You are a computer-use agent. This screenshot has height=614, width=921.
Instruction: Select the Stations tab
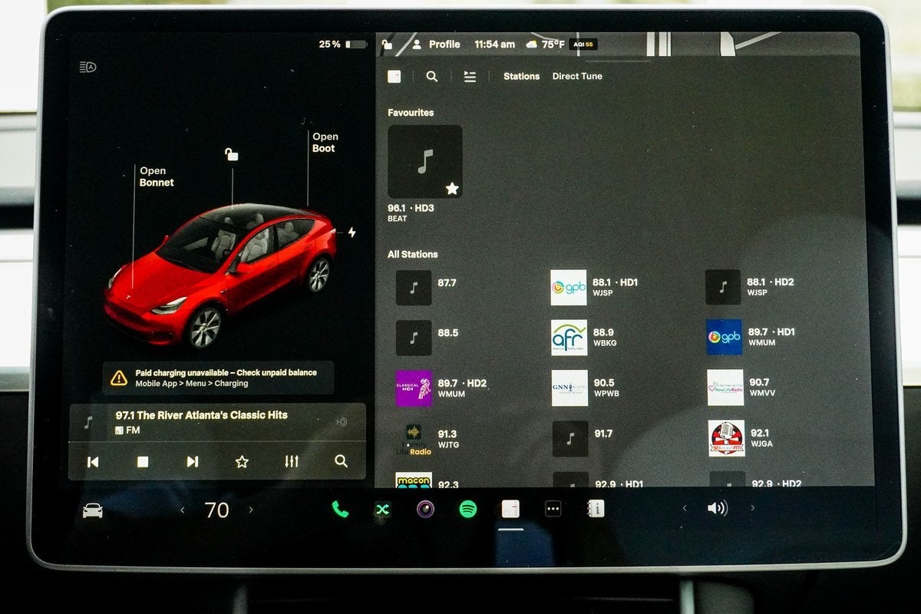pyautogui.click(x=522, y=76)
